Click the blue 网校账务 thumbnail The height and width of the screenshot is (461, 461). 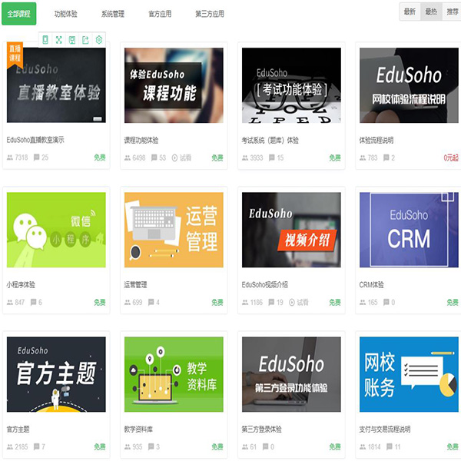(x=409, y=375)
